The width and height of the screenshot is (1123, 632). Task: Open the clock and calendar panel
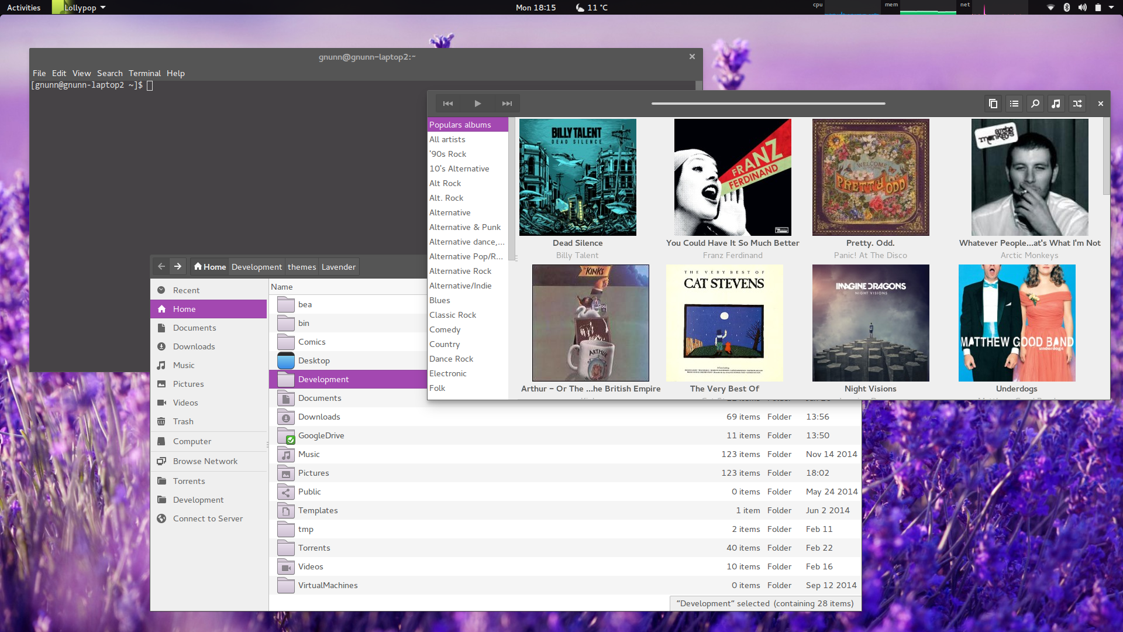coord(536,8)
